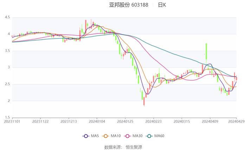Click the 20231101 date axis label
The height and width of the screenshot is (150, 246).
coord(12,121)
